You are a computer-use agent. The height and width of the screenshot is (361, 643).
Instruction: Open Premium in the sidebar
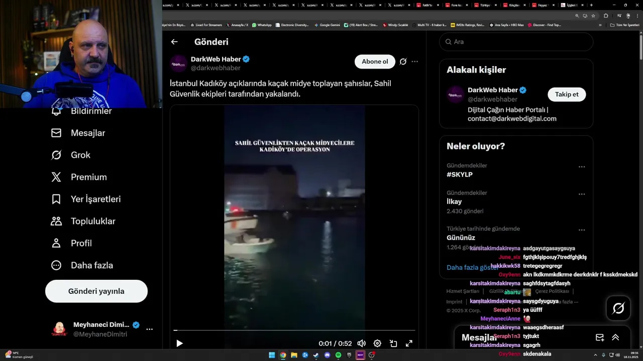pos(79,177)
